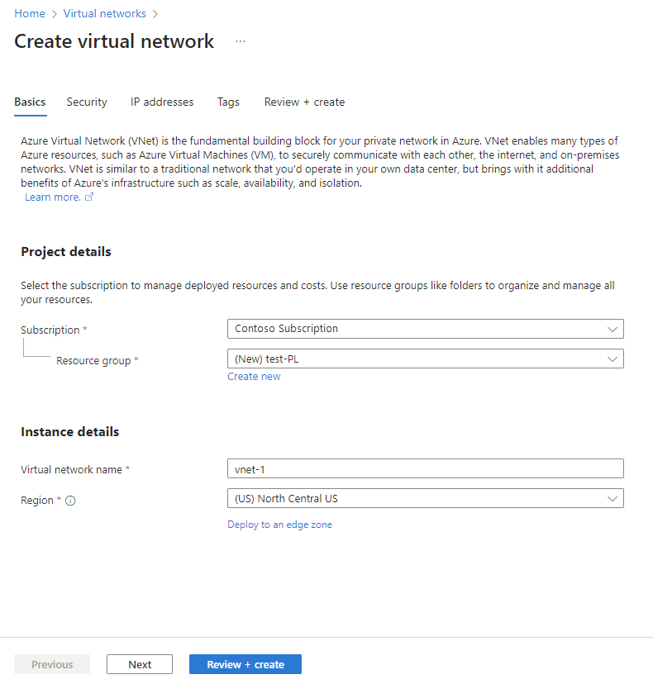Open the IP addresses tab

161,102
